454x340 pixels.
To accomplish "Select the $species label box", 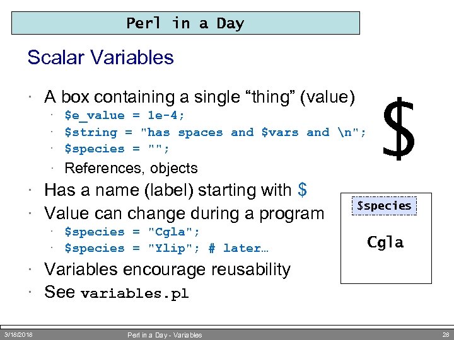I will pyautogui.click(x=384, y=205).
